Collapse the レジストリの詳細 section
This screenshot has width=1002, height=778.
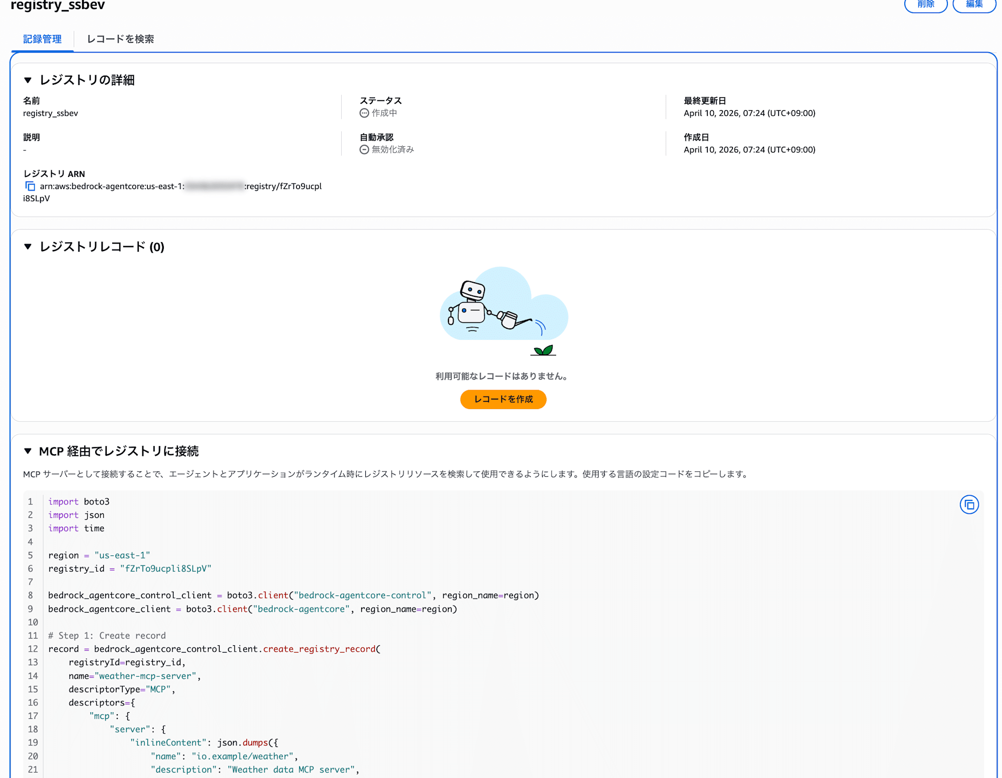(28, 80)
